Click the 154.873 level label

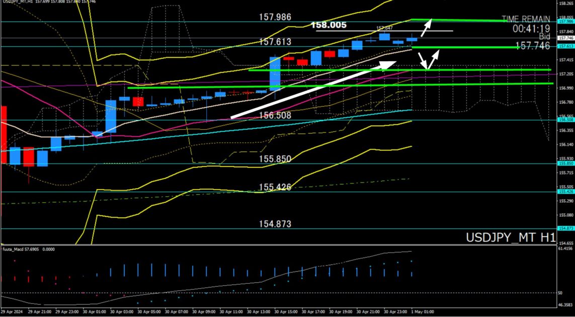[x=275, y=223]
